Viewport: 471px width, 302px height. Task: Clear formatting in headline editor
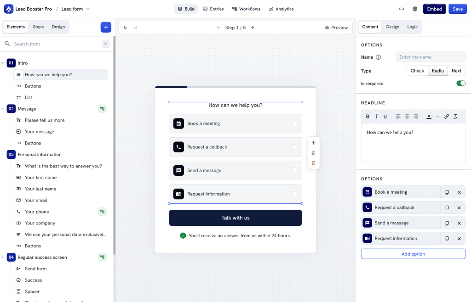tap(456, 117)
